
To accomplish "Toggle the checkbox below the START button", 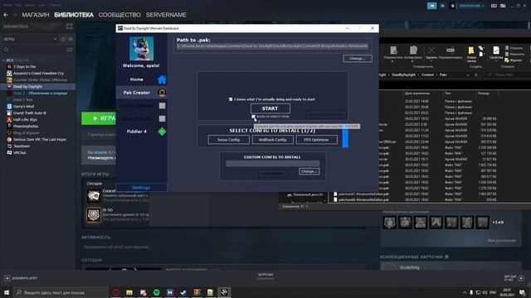I will (x=253, y=117).
